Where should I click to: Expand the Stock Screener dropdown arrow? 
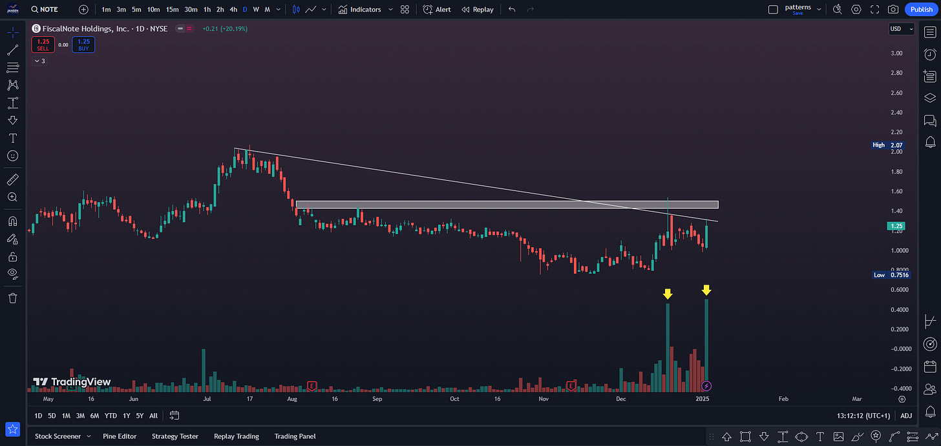(x=88, y=436)
